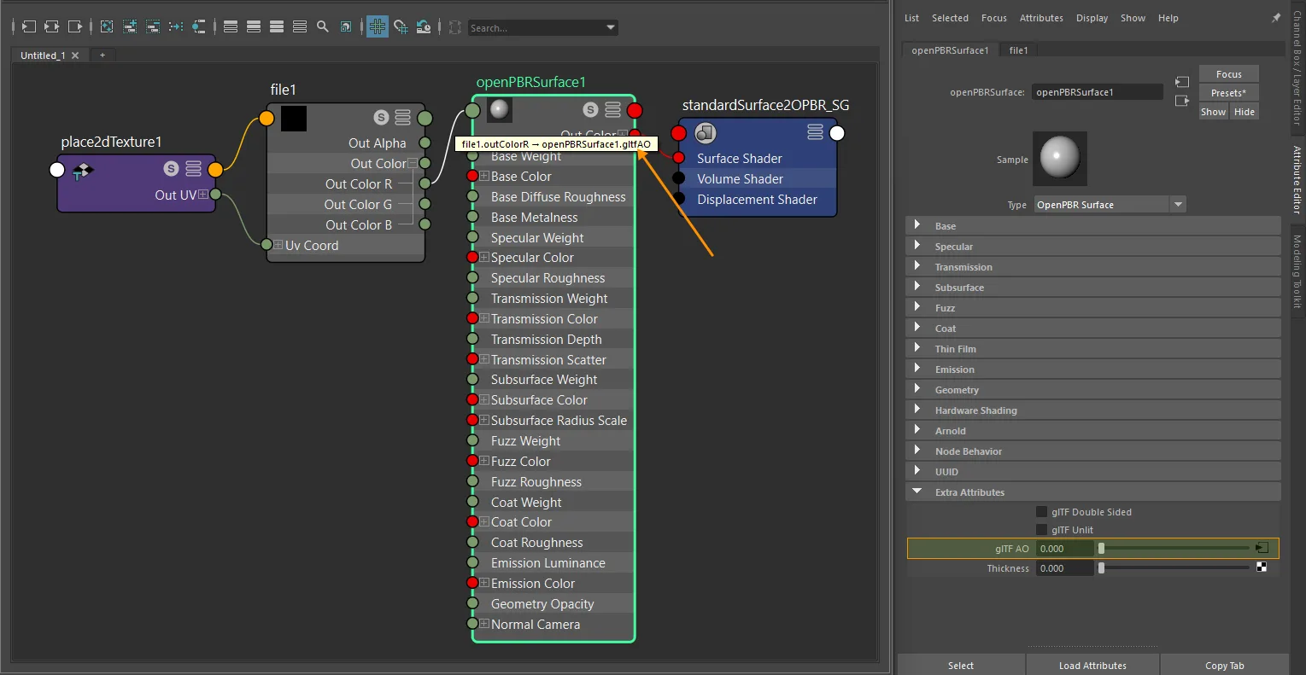The height and width of the screenshot is (675, 1306).
Task: Enable the glTF Unlit checkbox
Action: (x=1041, y=530)
